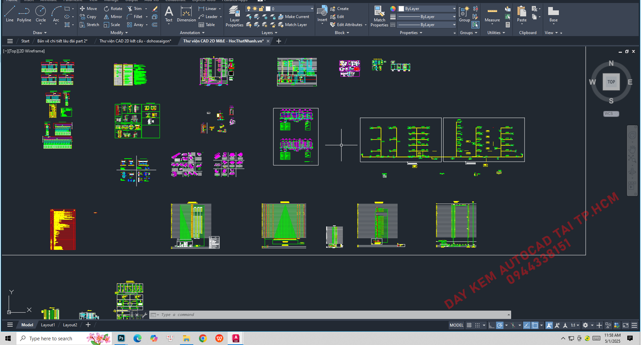Click the Trim tool
This screenshot has width=641, height=345.
(135, 9)
